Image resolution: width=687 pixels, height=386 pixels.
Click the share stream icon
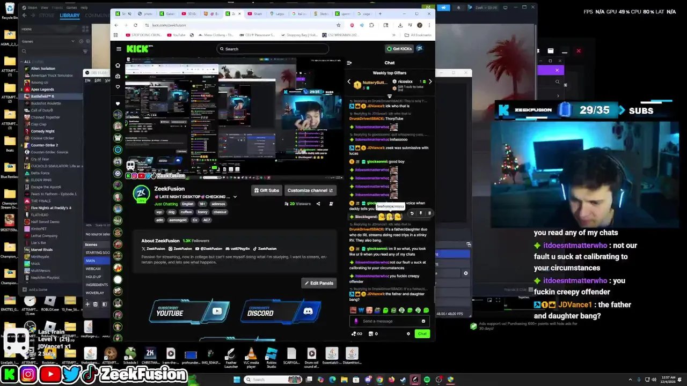coord(318,204)
